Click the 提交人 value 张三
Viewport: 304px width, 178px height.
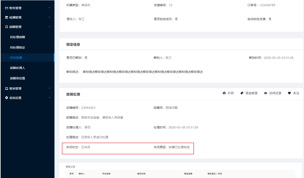click(81, 19)
